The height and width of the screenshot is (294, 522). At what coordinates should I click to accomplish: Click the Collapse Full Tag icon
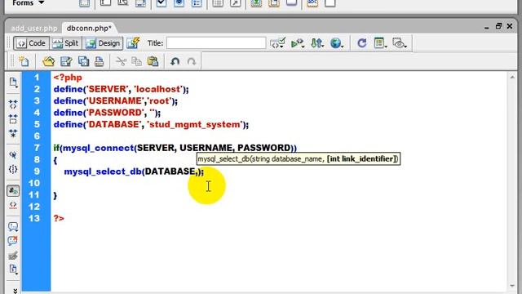click(13, 105)
